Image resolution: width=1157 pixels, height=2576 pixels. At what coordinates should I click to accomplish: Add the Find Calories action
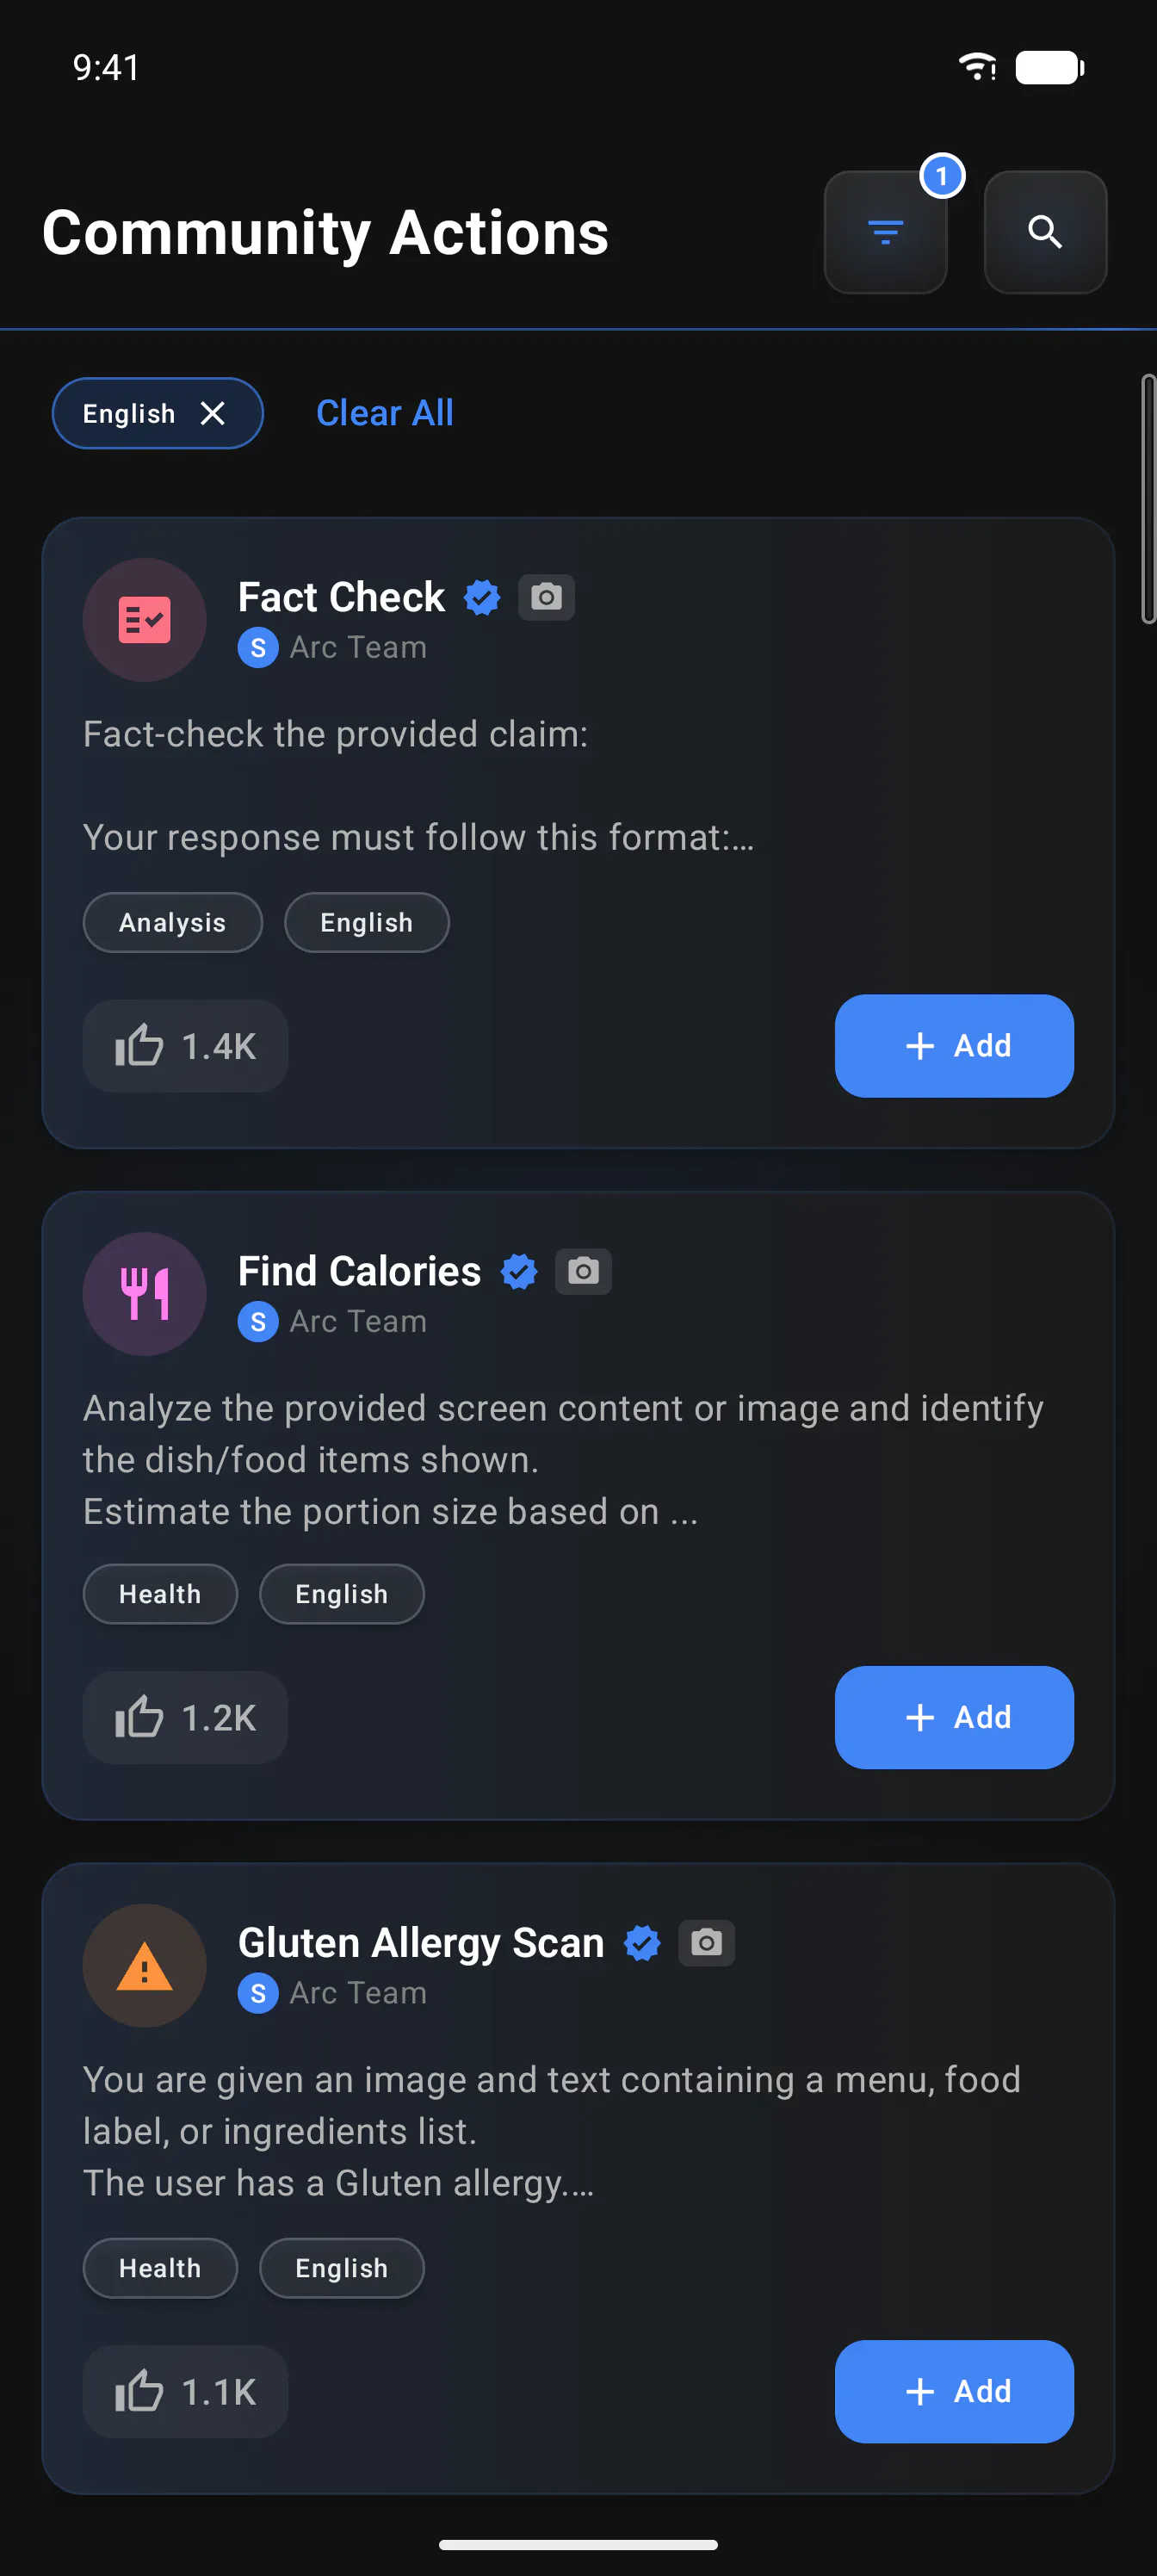click(x=954, y=1718)
